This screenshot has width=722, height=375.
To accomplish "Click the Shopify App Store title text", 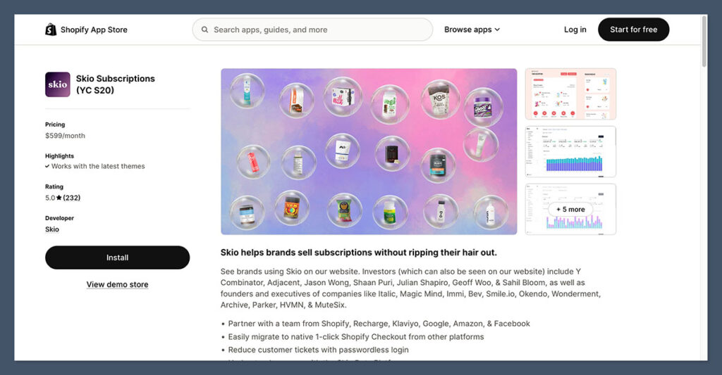I will pyautogui.click(x=94, y=30).
